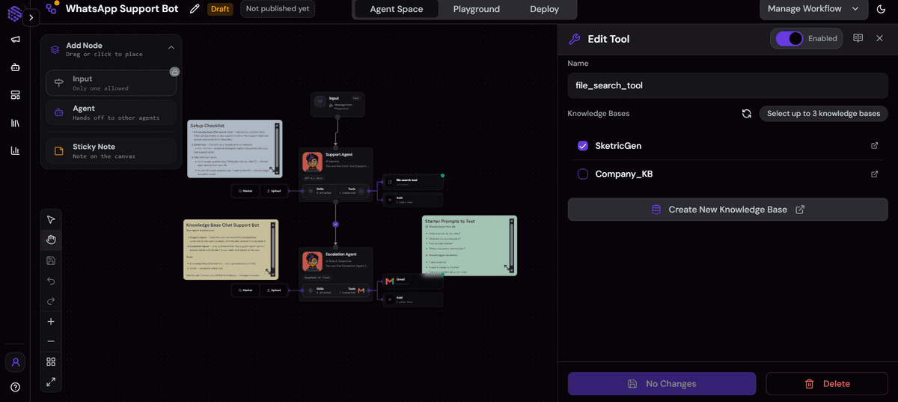Undo the last canvas action
Viewport: 898px width, 402px height.
51,281
